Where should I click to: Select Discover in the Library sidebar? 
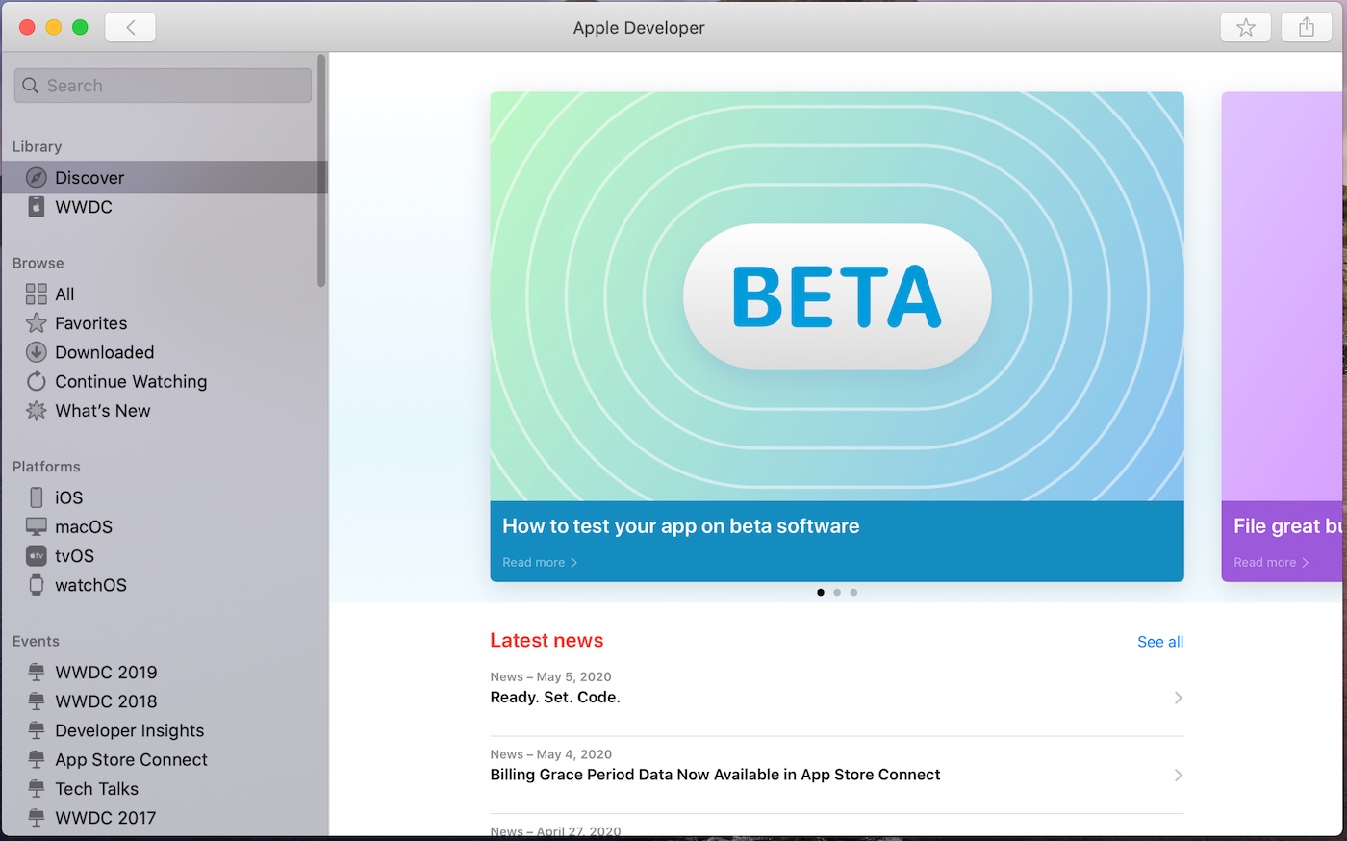(89, 177)
